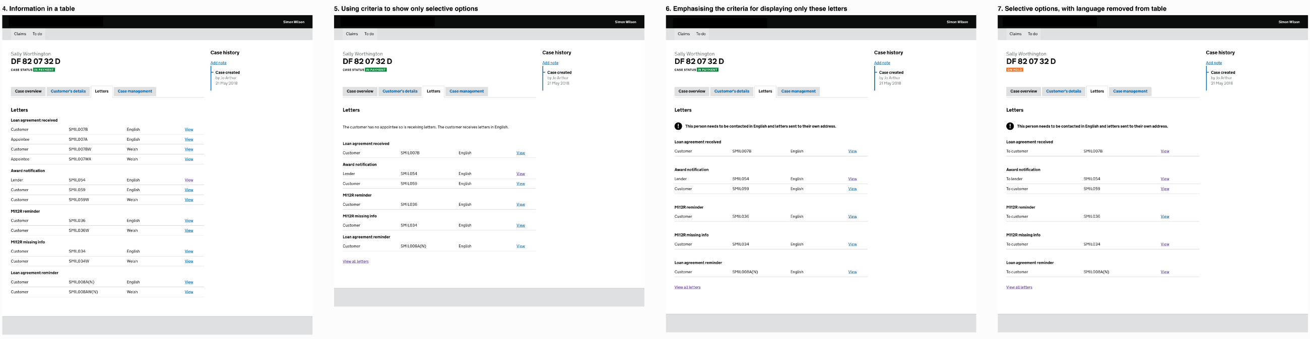Click Claims in mockup 4 navigation bar
The height and width of the screenshot is (339, 1310).
20,34
